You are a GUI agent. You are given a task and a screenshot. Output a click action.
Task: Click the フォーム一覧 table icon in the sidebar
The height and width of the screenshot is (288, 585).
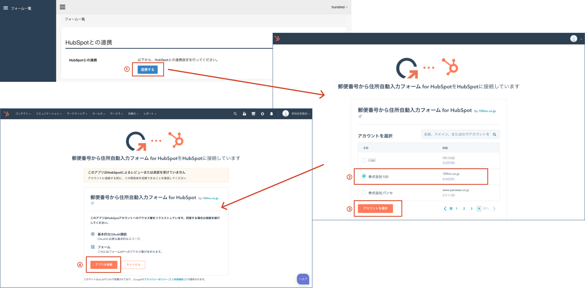coord(5,8)
